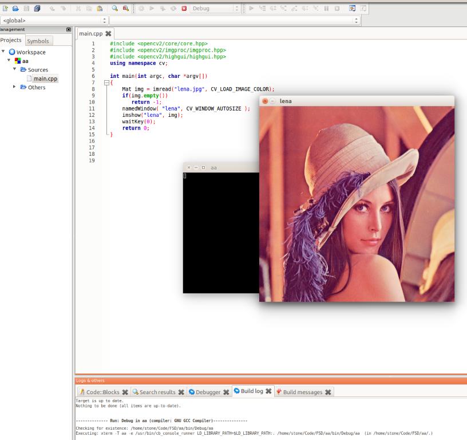This screenshot has height=440, width=467.
Task: Click the Debug/Continue play icon
Action: 251,9
